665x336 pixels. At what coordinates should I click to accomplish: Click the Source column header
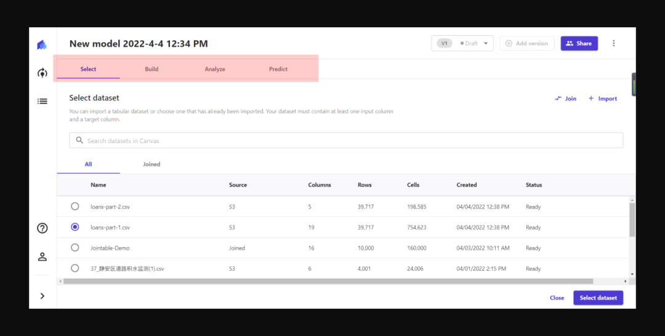pyautogui.click(x=238, y=185)
